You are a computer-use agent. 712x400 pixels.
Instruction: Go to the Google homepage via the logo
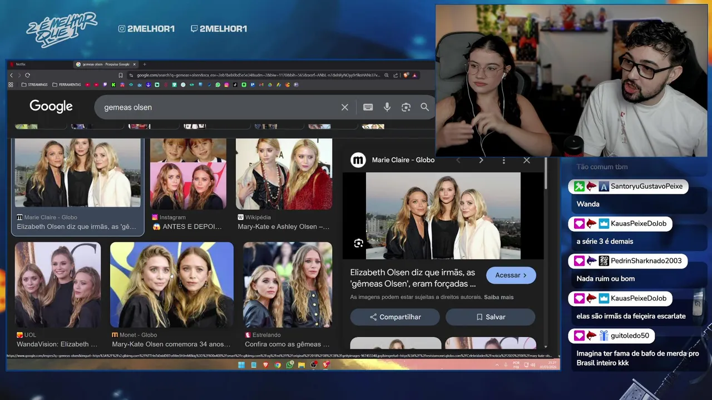coord(51,106)
